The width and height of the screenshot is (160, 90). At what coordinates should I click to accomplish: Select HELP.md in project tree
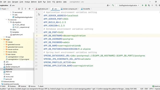pyautogui.click(x=8, y=72)
